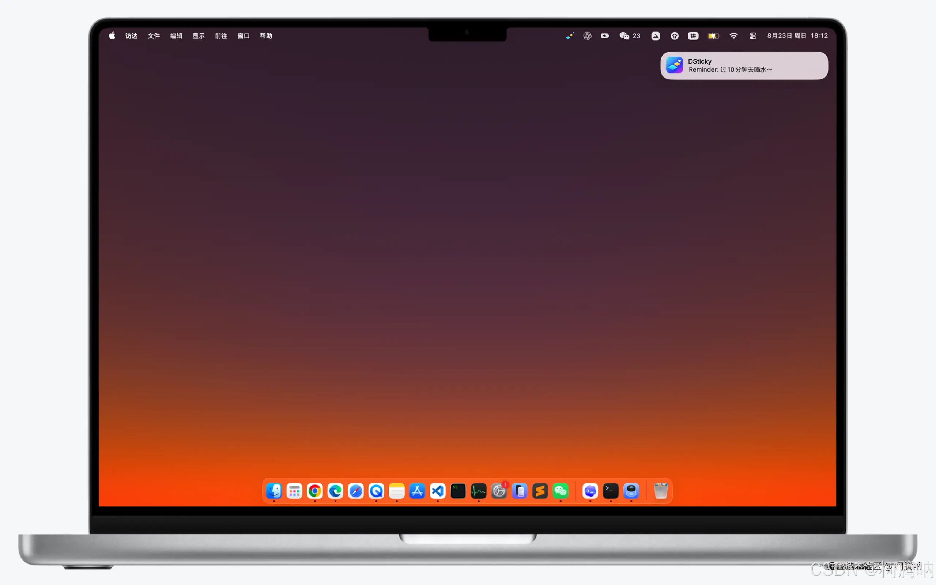Open the ChatGPT menu bar icon

(587, 36)
